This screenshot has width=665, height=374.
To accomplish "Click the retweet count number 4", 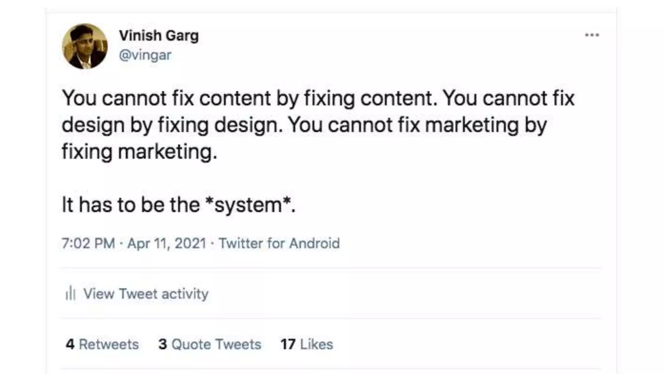I will (70, 344).
